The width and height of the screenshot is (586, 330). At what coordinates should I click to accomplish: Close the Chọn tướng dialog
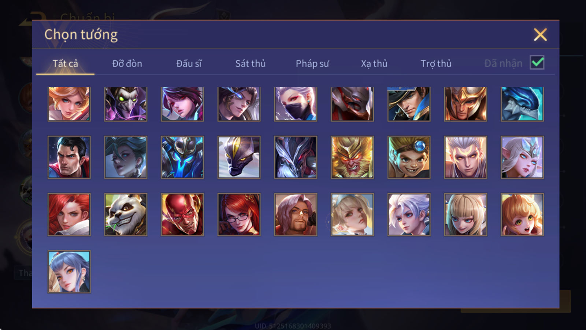[540, 35]
